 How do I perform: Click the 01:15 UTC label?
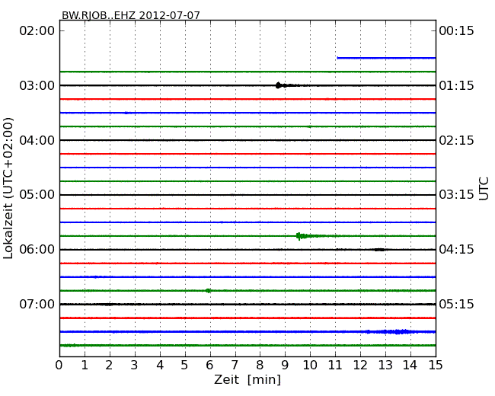coord(456,85)
